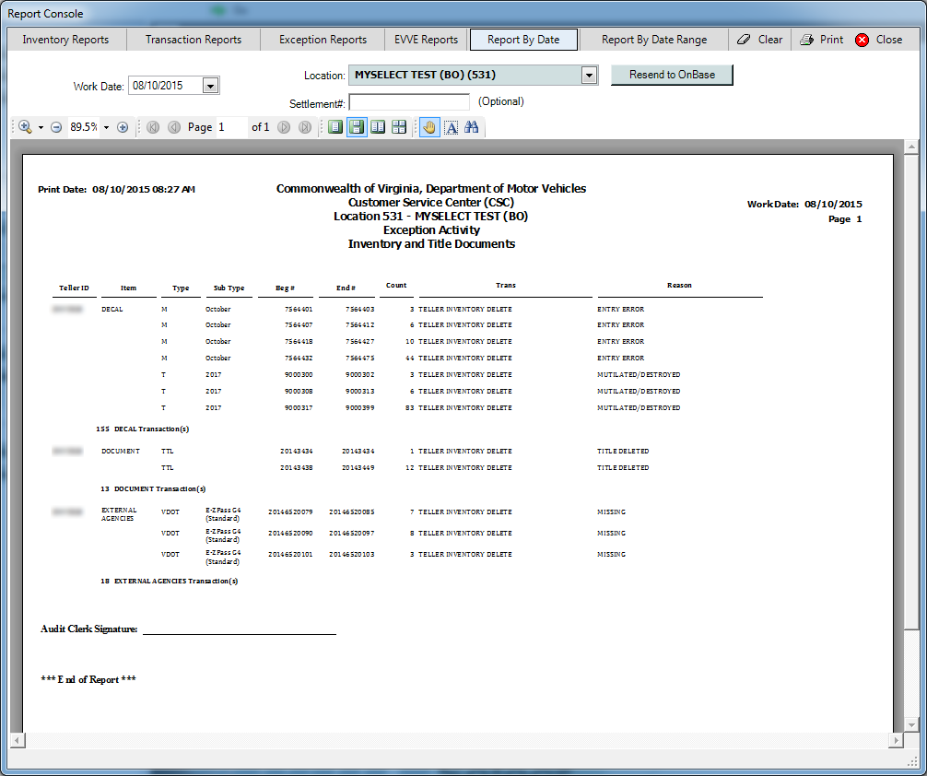This screenshot has width=927, height=776.
Task: Toggle the hand pan tool
Action: pyautogui.click(x=429, y=127)
